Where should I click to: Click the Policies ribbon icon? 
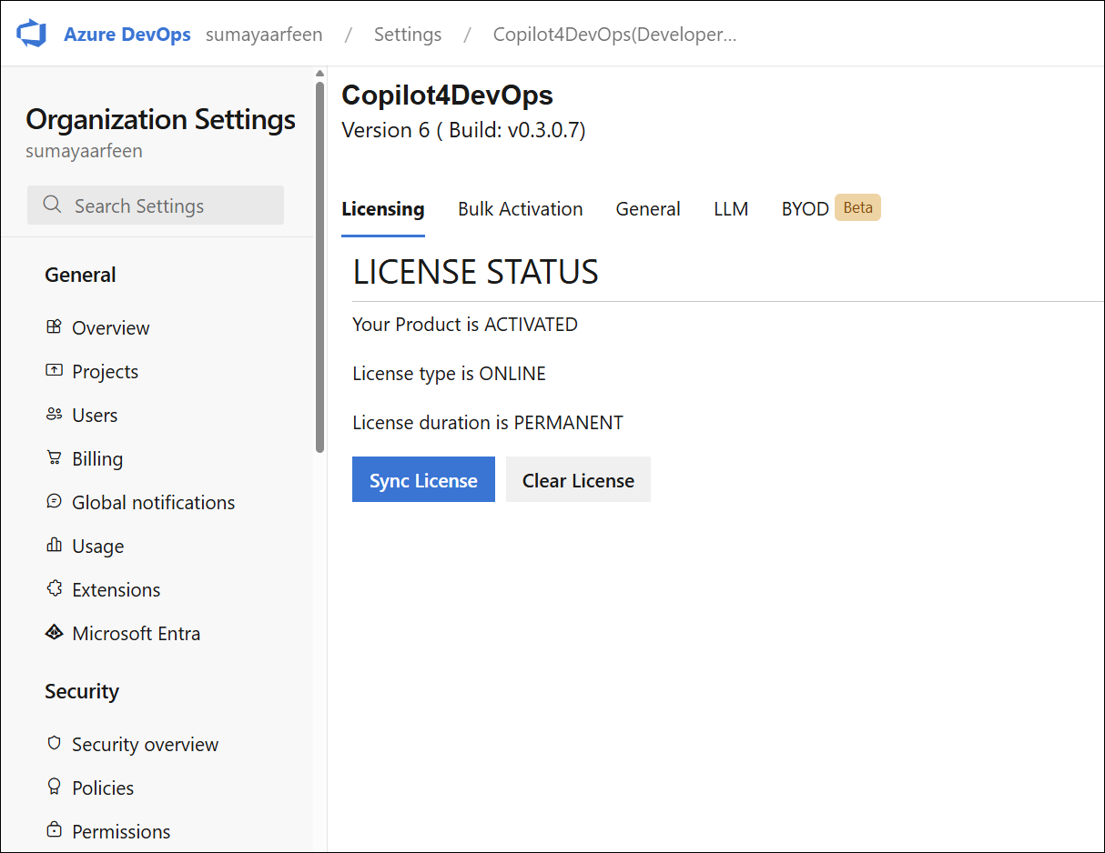coord(54,787)
